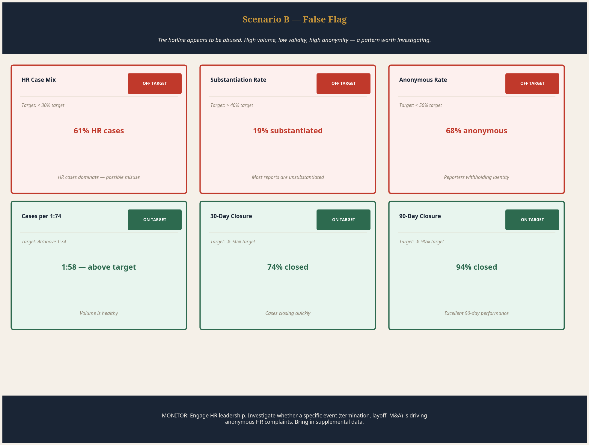This screenshot has width=589, height=445.
Task: Click the ON TARGET badge on 30-Day Closure
Action: 343,220
